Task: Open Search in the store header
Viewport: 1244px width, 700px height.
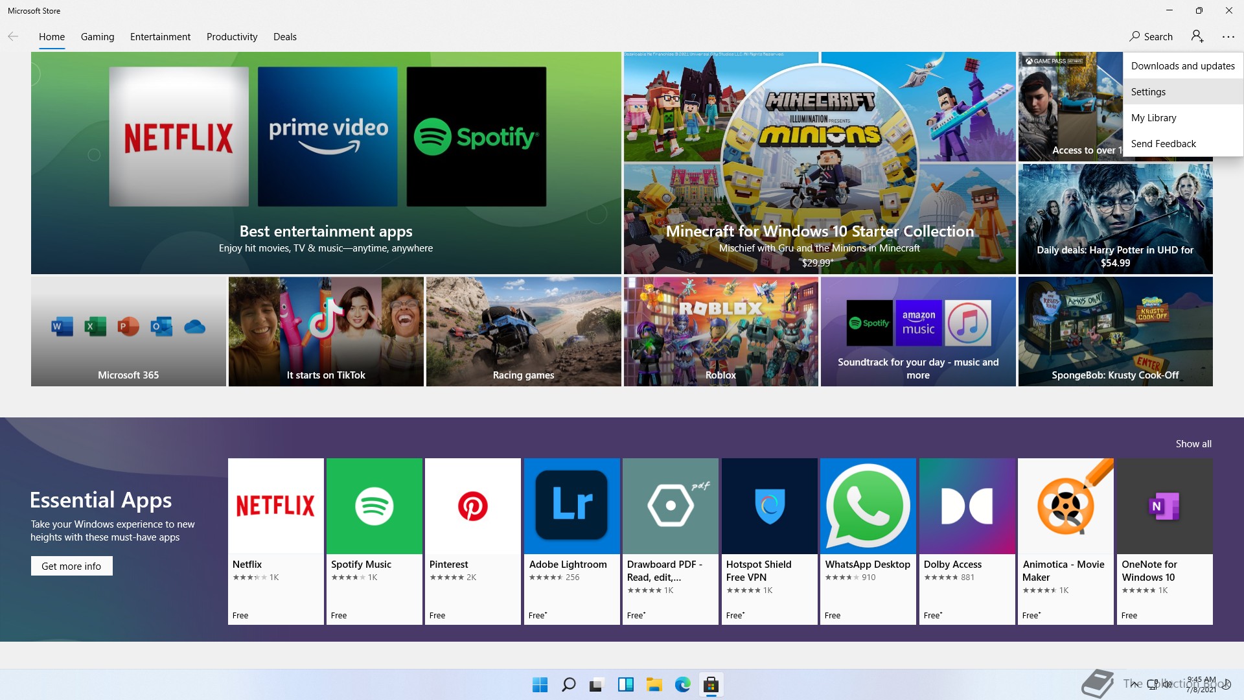Action: tap(1151, 36)
